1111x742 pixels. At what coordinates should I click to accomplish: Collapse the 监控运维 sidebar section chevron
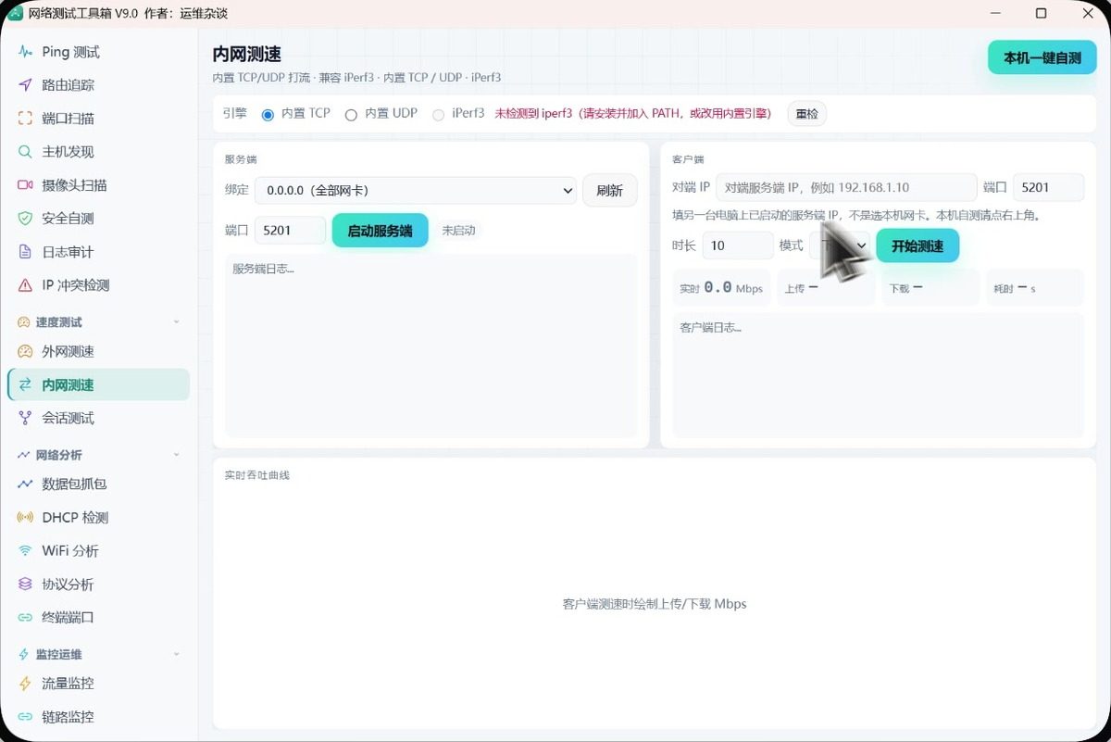pyautogui.click(x=177, y=654)
